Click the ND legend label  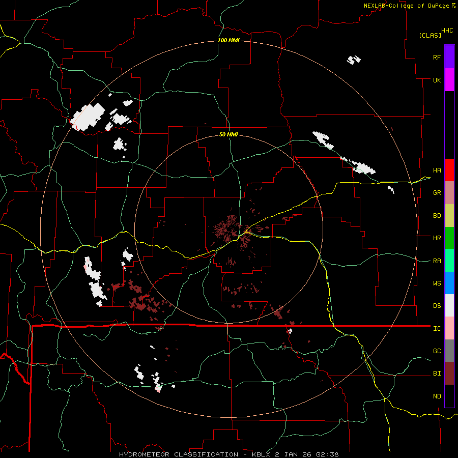(x=437, y=396)
